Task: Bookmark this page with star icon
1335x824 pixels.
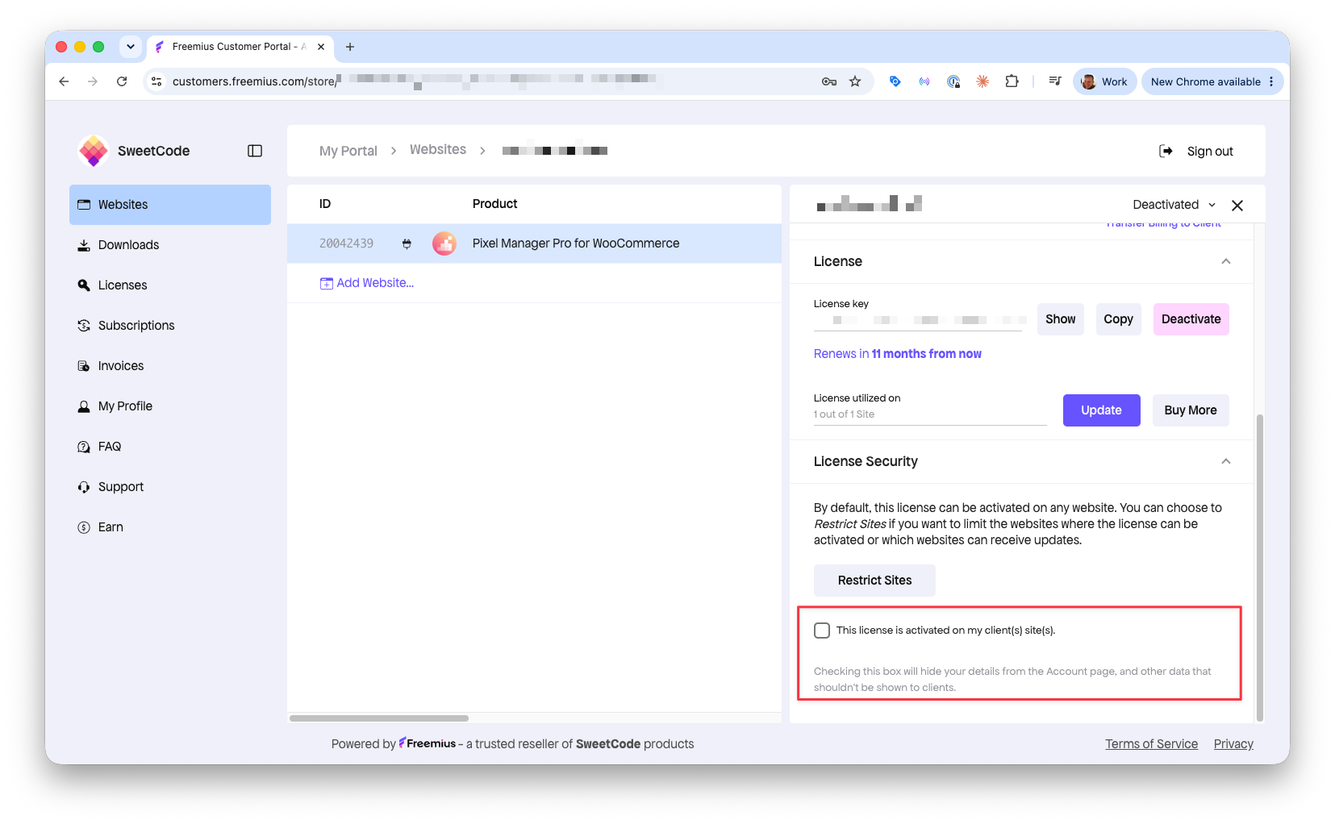Action: click(x=855, y=81)
